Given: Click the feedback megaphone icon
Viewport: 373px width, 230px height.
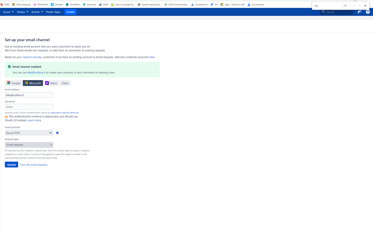Looking at the screenshot, I should [359, 12].
